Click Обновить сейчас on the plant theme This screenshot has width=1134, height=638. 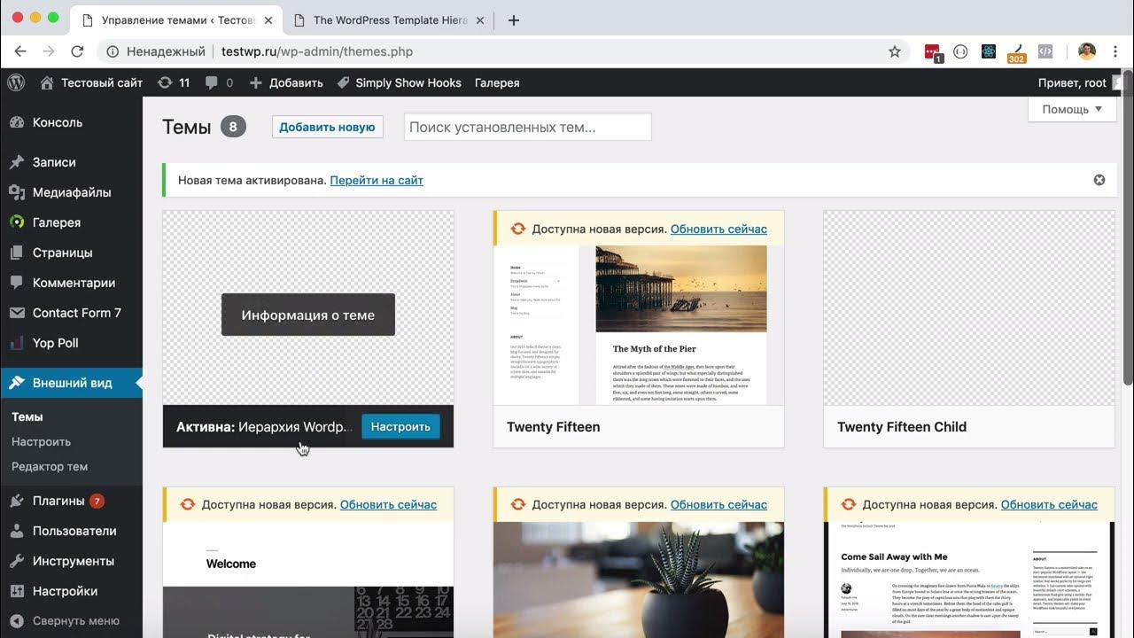(x=718, y=504)
